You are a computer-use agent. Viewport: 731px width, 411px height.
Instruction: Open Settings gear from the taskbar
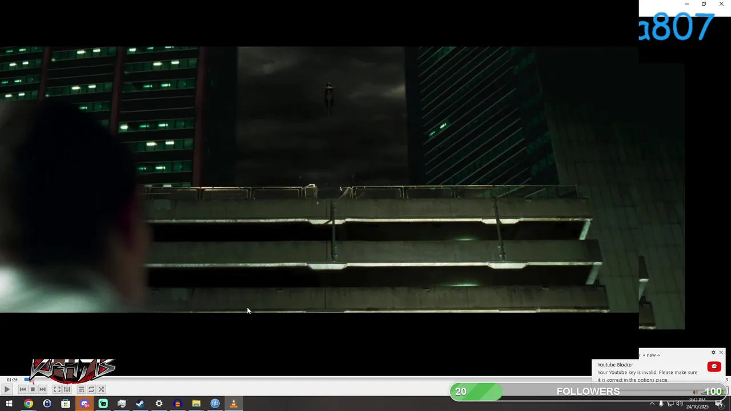[159, 404]
